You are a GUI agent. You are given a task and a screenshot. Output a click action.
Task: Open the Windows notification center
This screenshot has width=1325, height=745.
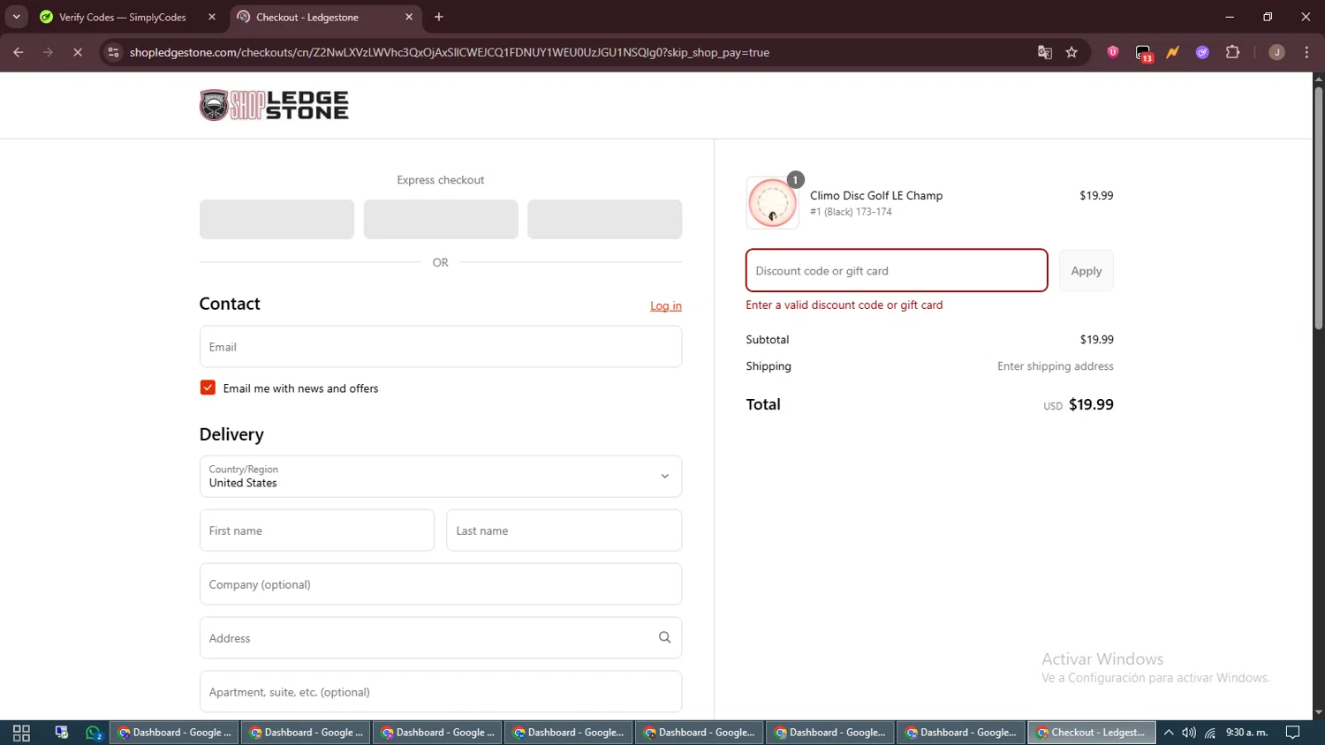[1293, 733]
